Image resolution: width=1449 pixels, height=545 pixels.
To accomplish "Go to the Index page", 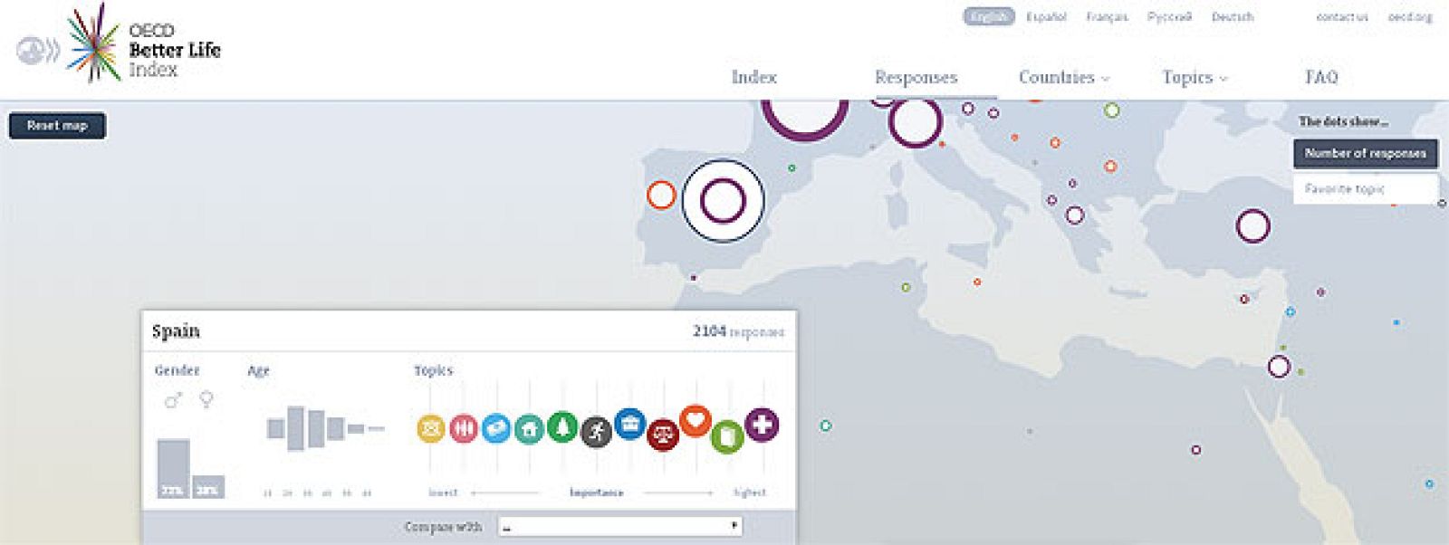I will [x=754, y=78].
